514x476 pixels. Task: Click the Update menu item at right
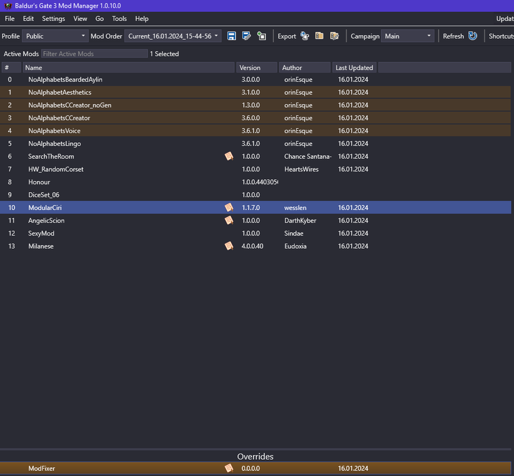click(x=505, y=18)
